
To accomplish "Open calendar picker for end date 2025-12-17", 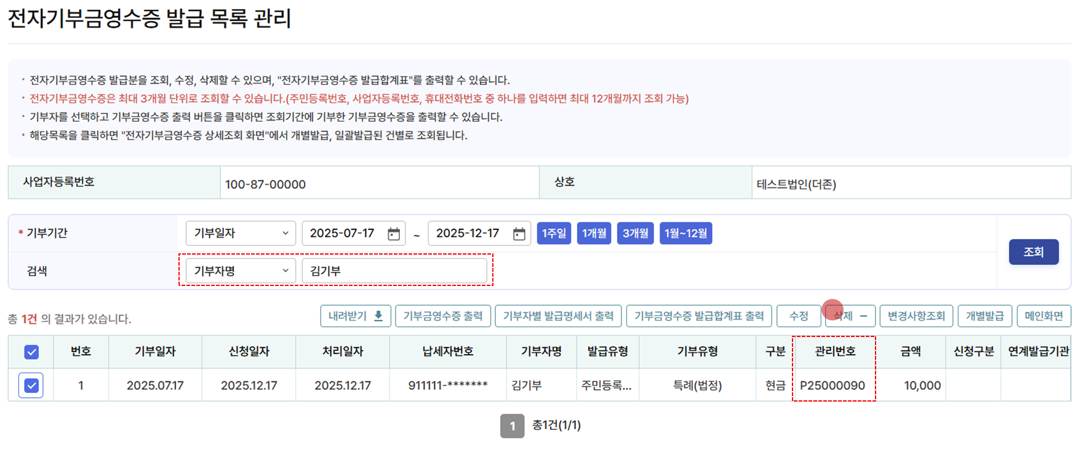I will pyautogui.click(x=519, y=234).
